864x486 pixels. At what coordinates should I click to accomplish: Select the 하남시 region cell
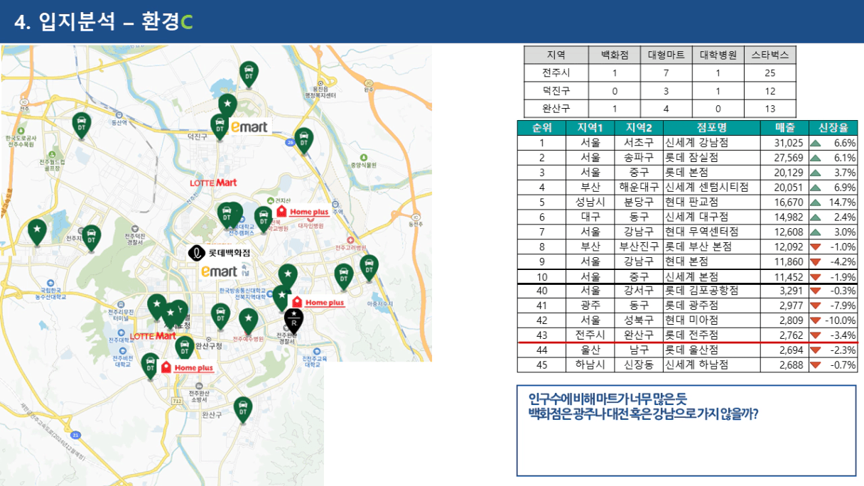590,365
